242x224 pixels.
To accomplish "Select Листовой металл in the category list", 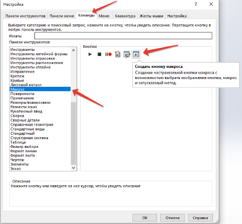I will (26, 85).
